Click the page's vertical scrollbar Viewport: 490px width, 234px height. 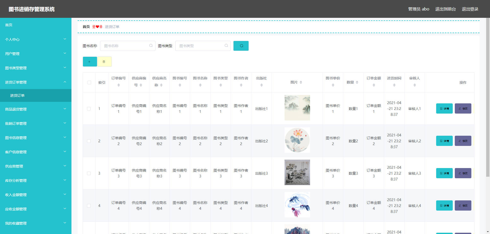click(x=488, y=97)
